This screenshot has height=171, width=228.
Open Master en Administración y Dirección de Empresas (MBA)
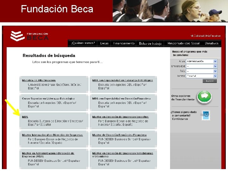tap(48, 155)
